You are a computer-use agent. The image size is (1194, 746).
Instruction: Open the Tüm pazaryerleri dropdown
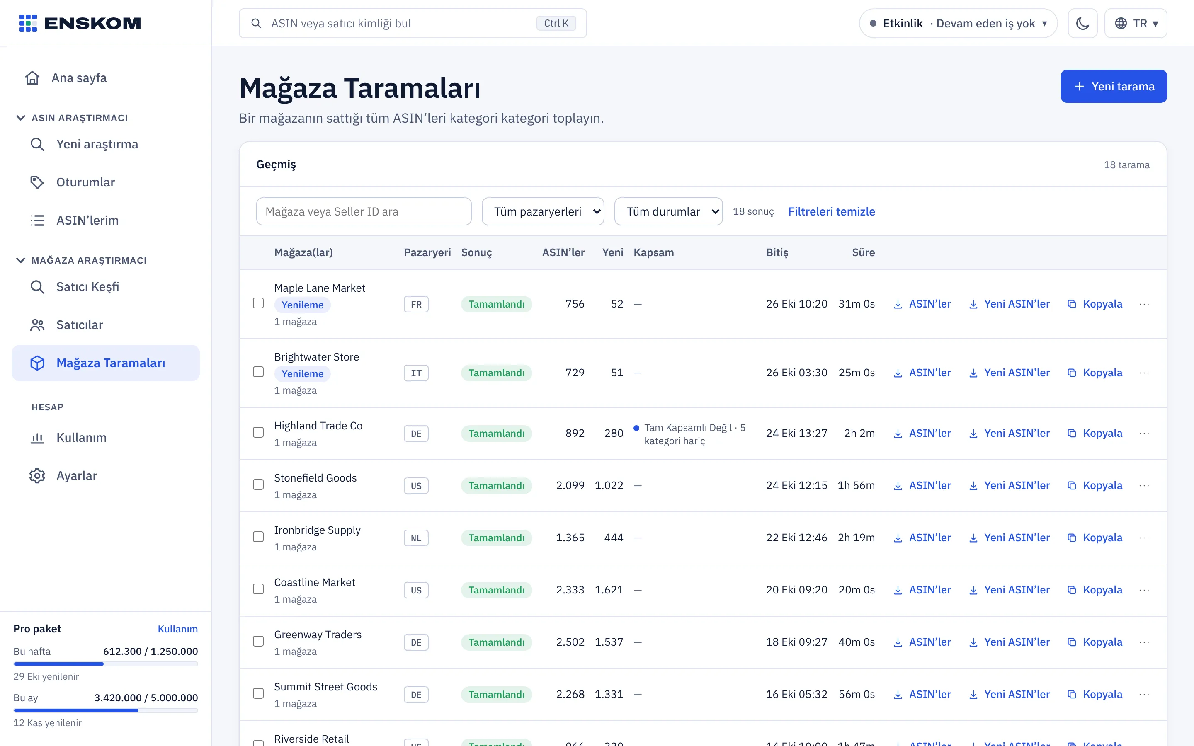coord(543,211)
